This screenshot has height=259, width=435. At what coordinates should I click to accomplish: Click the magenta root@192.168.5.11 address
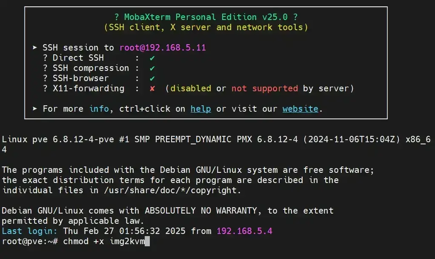point(163,48)
